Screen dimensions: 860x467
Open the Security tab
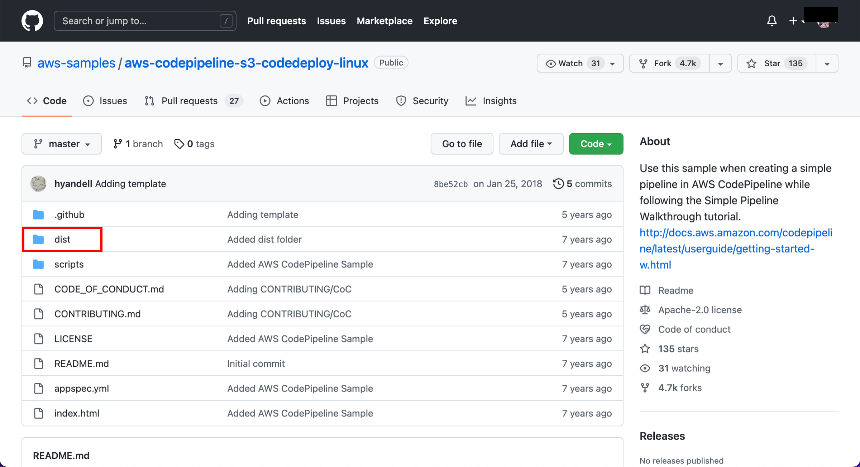click(422, 101)
